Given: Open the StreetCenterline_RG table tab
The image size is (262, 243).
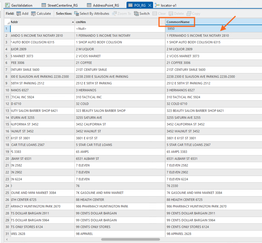Looking at the screenshot, I should pos(60,5).
